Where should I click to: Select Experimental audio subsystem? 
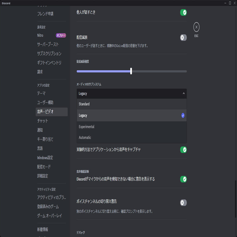click(132, 126)
